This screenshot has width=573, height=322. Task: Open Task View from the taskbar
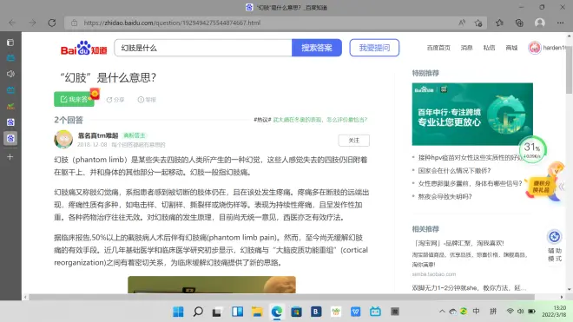(218, 312)
